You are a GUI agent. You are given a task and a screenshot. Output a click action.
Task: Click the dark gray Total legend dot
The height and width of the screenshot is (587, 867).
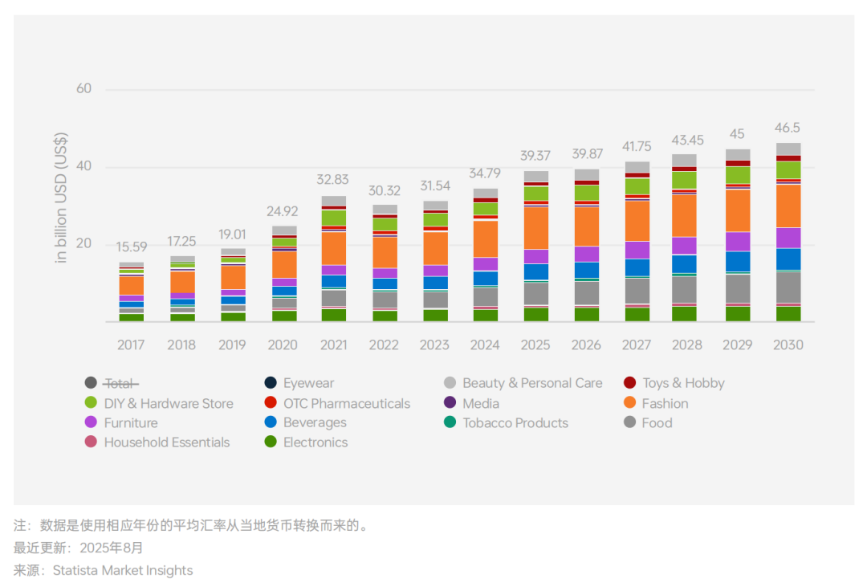91,382
